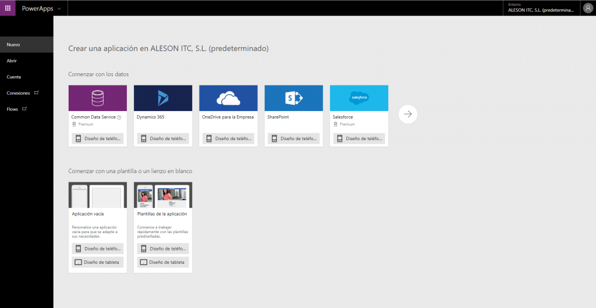
Task: Click the OneDrive para la Empresa card title
Action: [x=228, y=117]
